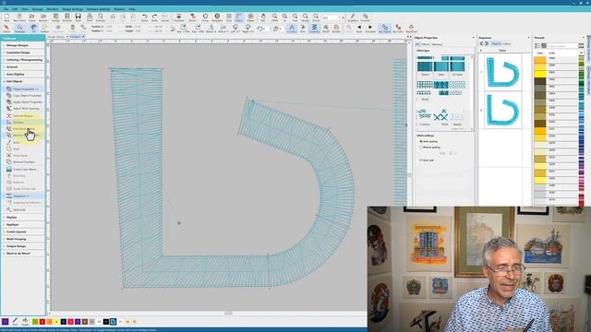The height and width of the screenshot is (332, 591).
Task: Activate the Reshape tool icon
Action: pos(19,29)
